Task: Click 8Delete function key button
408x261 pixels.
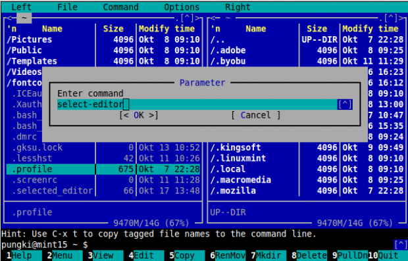Action: point(309,256)
